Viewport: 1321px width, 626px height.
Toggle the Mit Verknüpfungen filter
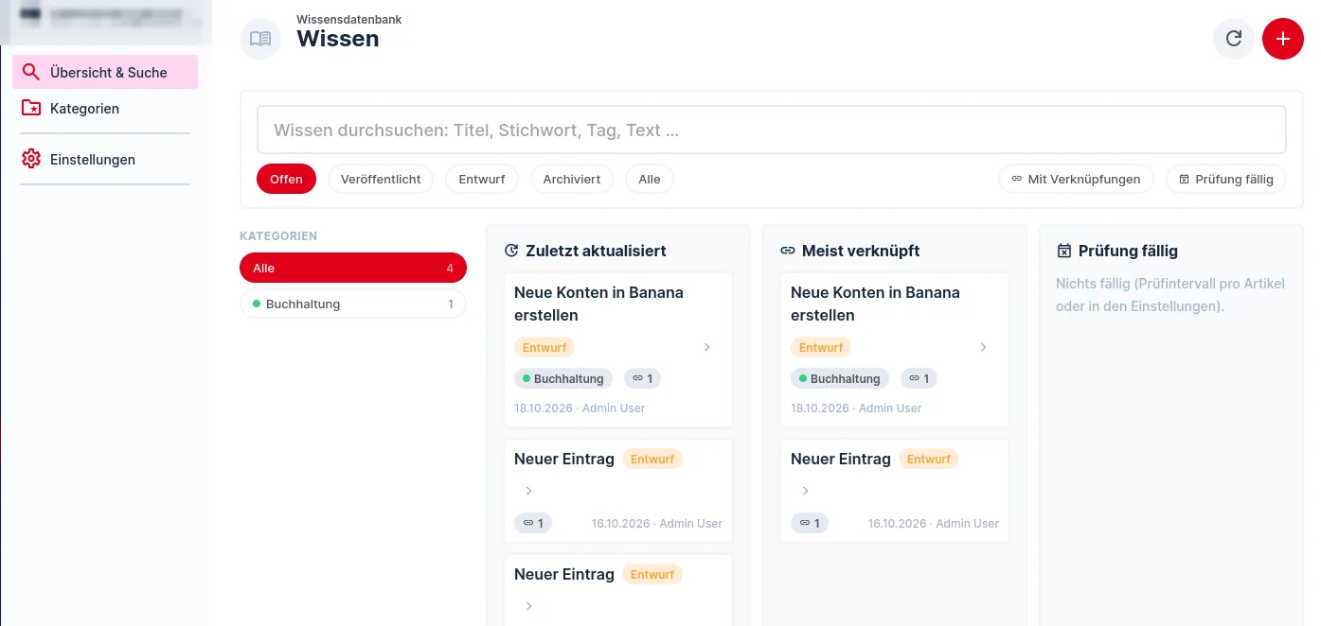pos(1076,179)
